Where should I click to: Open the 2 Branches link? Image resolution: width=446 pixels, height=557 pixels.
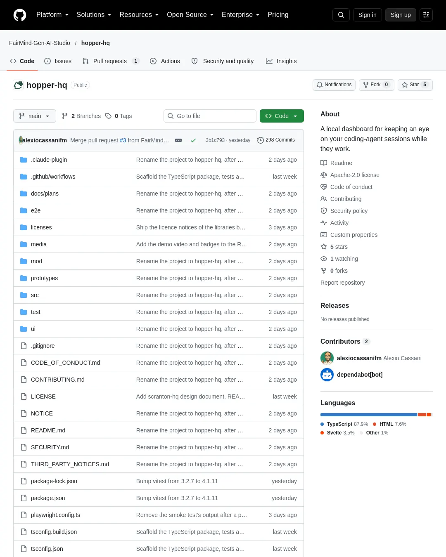(81, 116)
